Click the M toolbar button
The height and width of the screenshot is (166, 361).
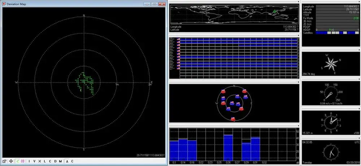(x=60, y=161)
